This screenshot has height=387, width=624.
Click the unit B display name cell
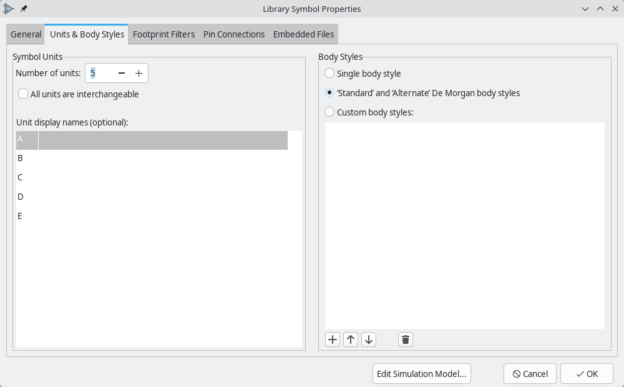pos(162,159)
